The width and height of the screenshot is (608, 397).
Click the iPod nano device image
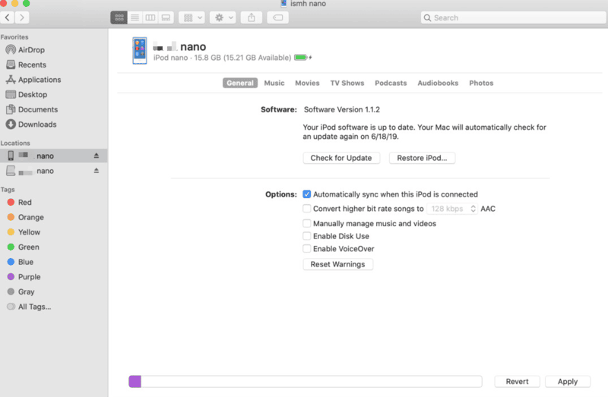coord(140,50)
